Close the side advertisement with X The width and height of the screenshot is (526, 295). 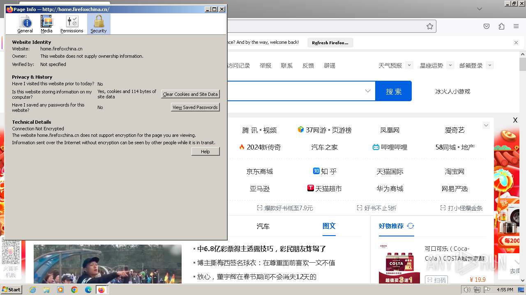tap(515, 120)
